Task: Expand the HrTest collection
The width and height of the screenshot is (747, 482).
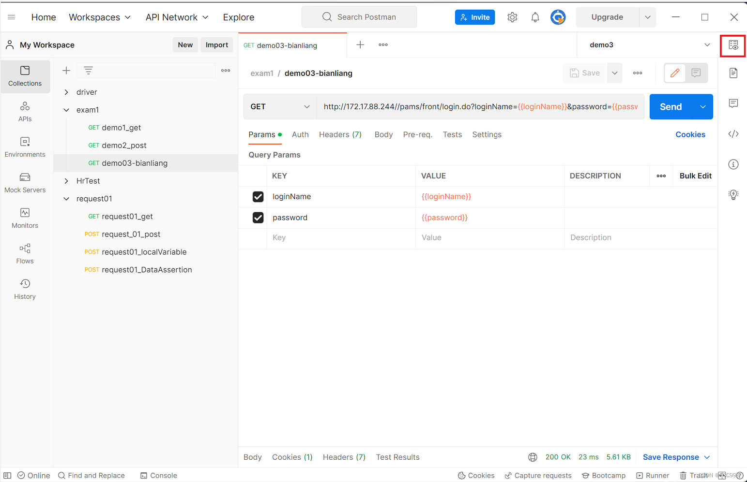Action: coord(66,181)
